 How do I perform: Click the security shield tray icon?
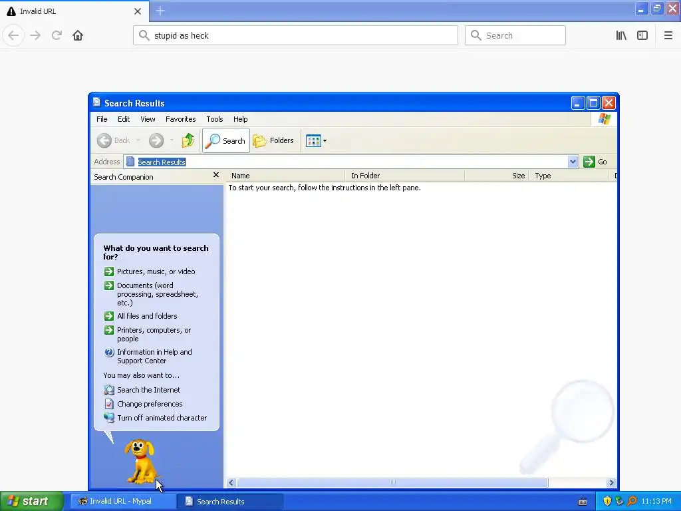(x=607, y=501)
